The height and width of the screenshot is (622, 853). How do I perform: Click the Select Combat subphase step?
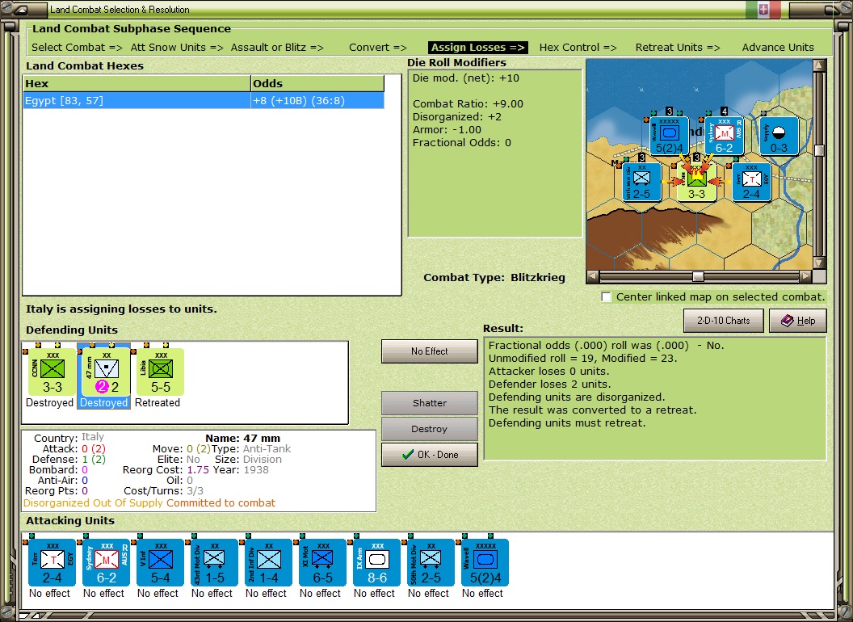pyautogui.click(x=77, y=48)
